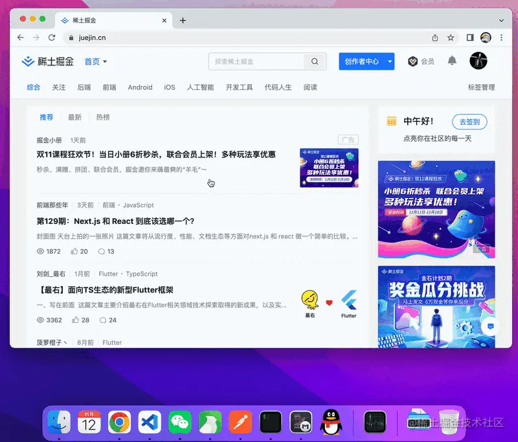This screenshot has width=518, height=442.
Task: Open the notification bell
Action: point(452,61)
